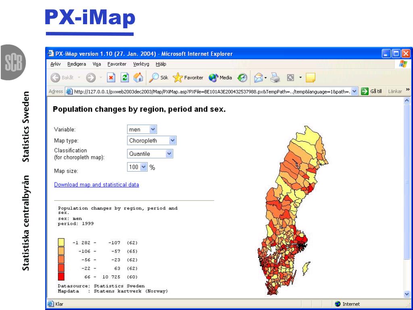Viewport: 413px width, 310px height.
Task: Click Gotland island on the map
Action: (306, 268)
